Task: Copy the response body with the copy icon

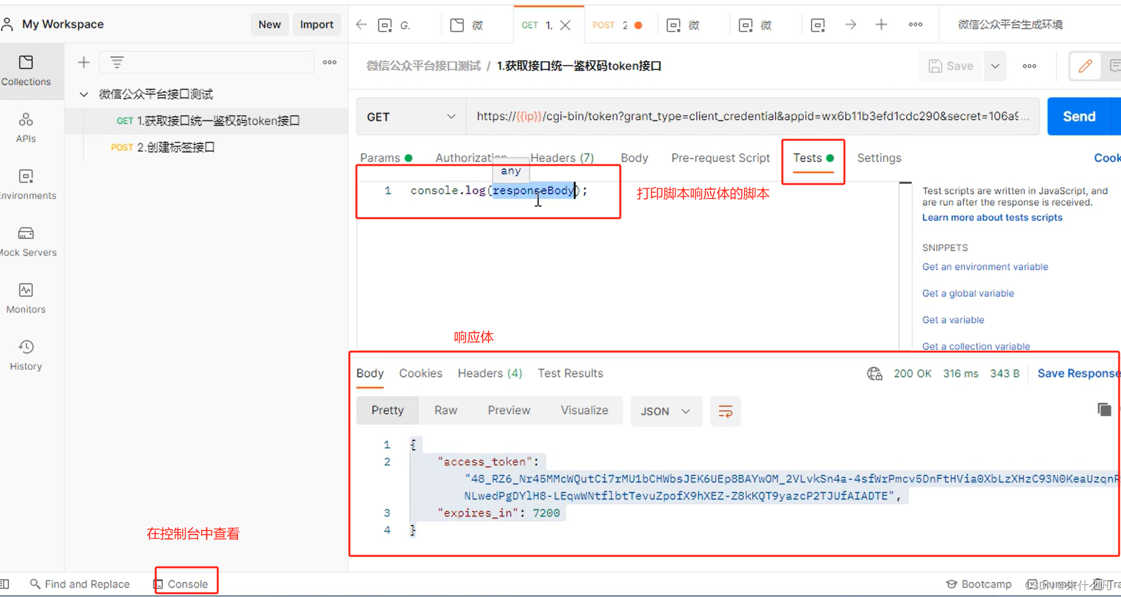Action: (x=1104, y=409)
